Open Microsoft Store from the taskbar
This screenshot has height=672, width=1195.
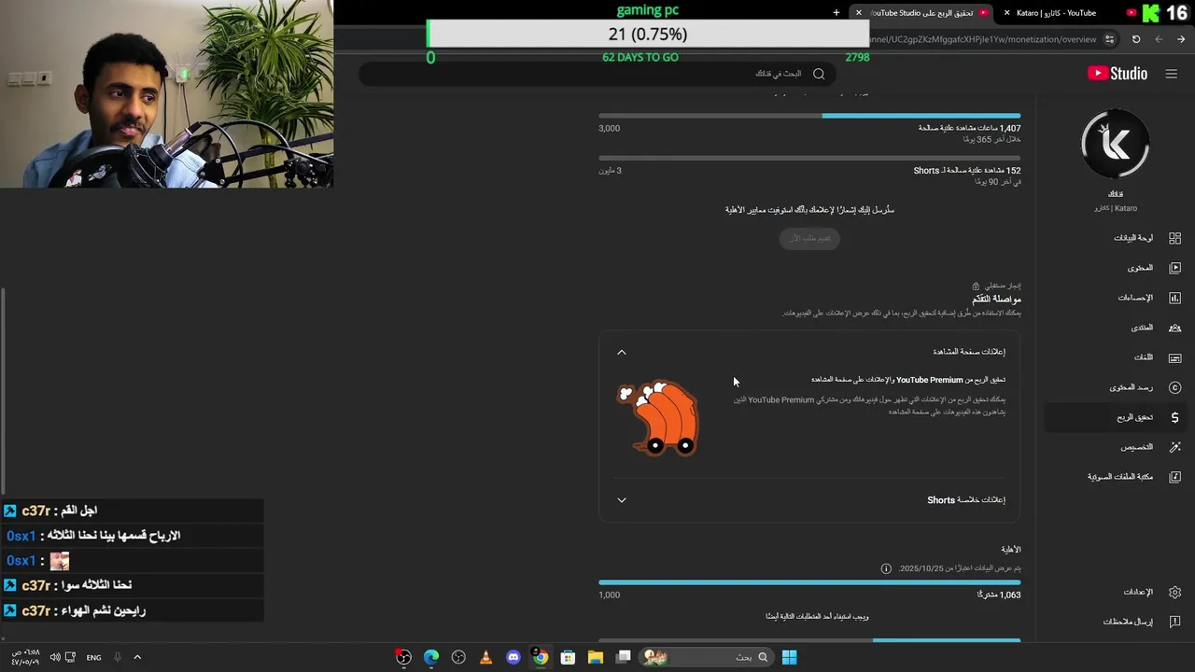click(x=568, y=657)
